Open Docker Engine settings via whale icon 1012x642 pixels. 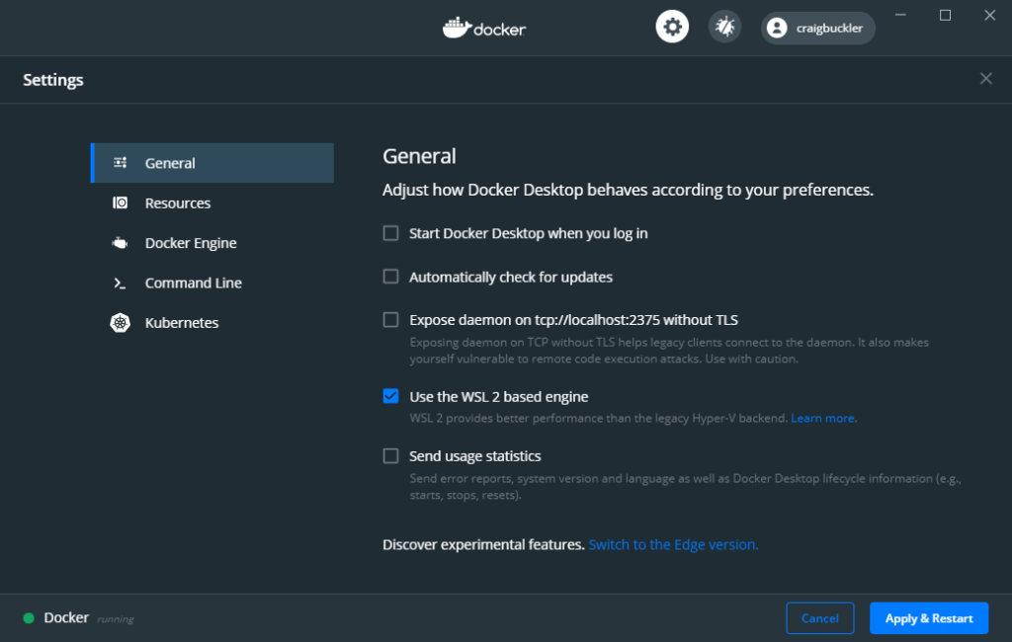click(x=120, y=242)
